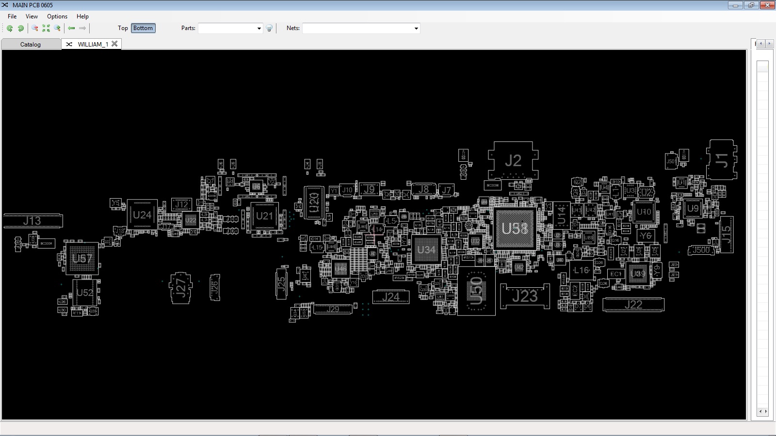This screenshot has width=776, height=436.
Task: Expand the Parts dropdown list
Action: [259, 29]
